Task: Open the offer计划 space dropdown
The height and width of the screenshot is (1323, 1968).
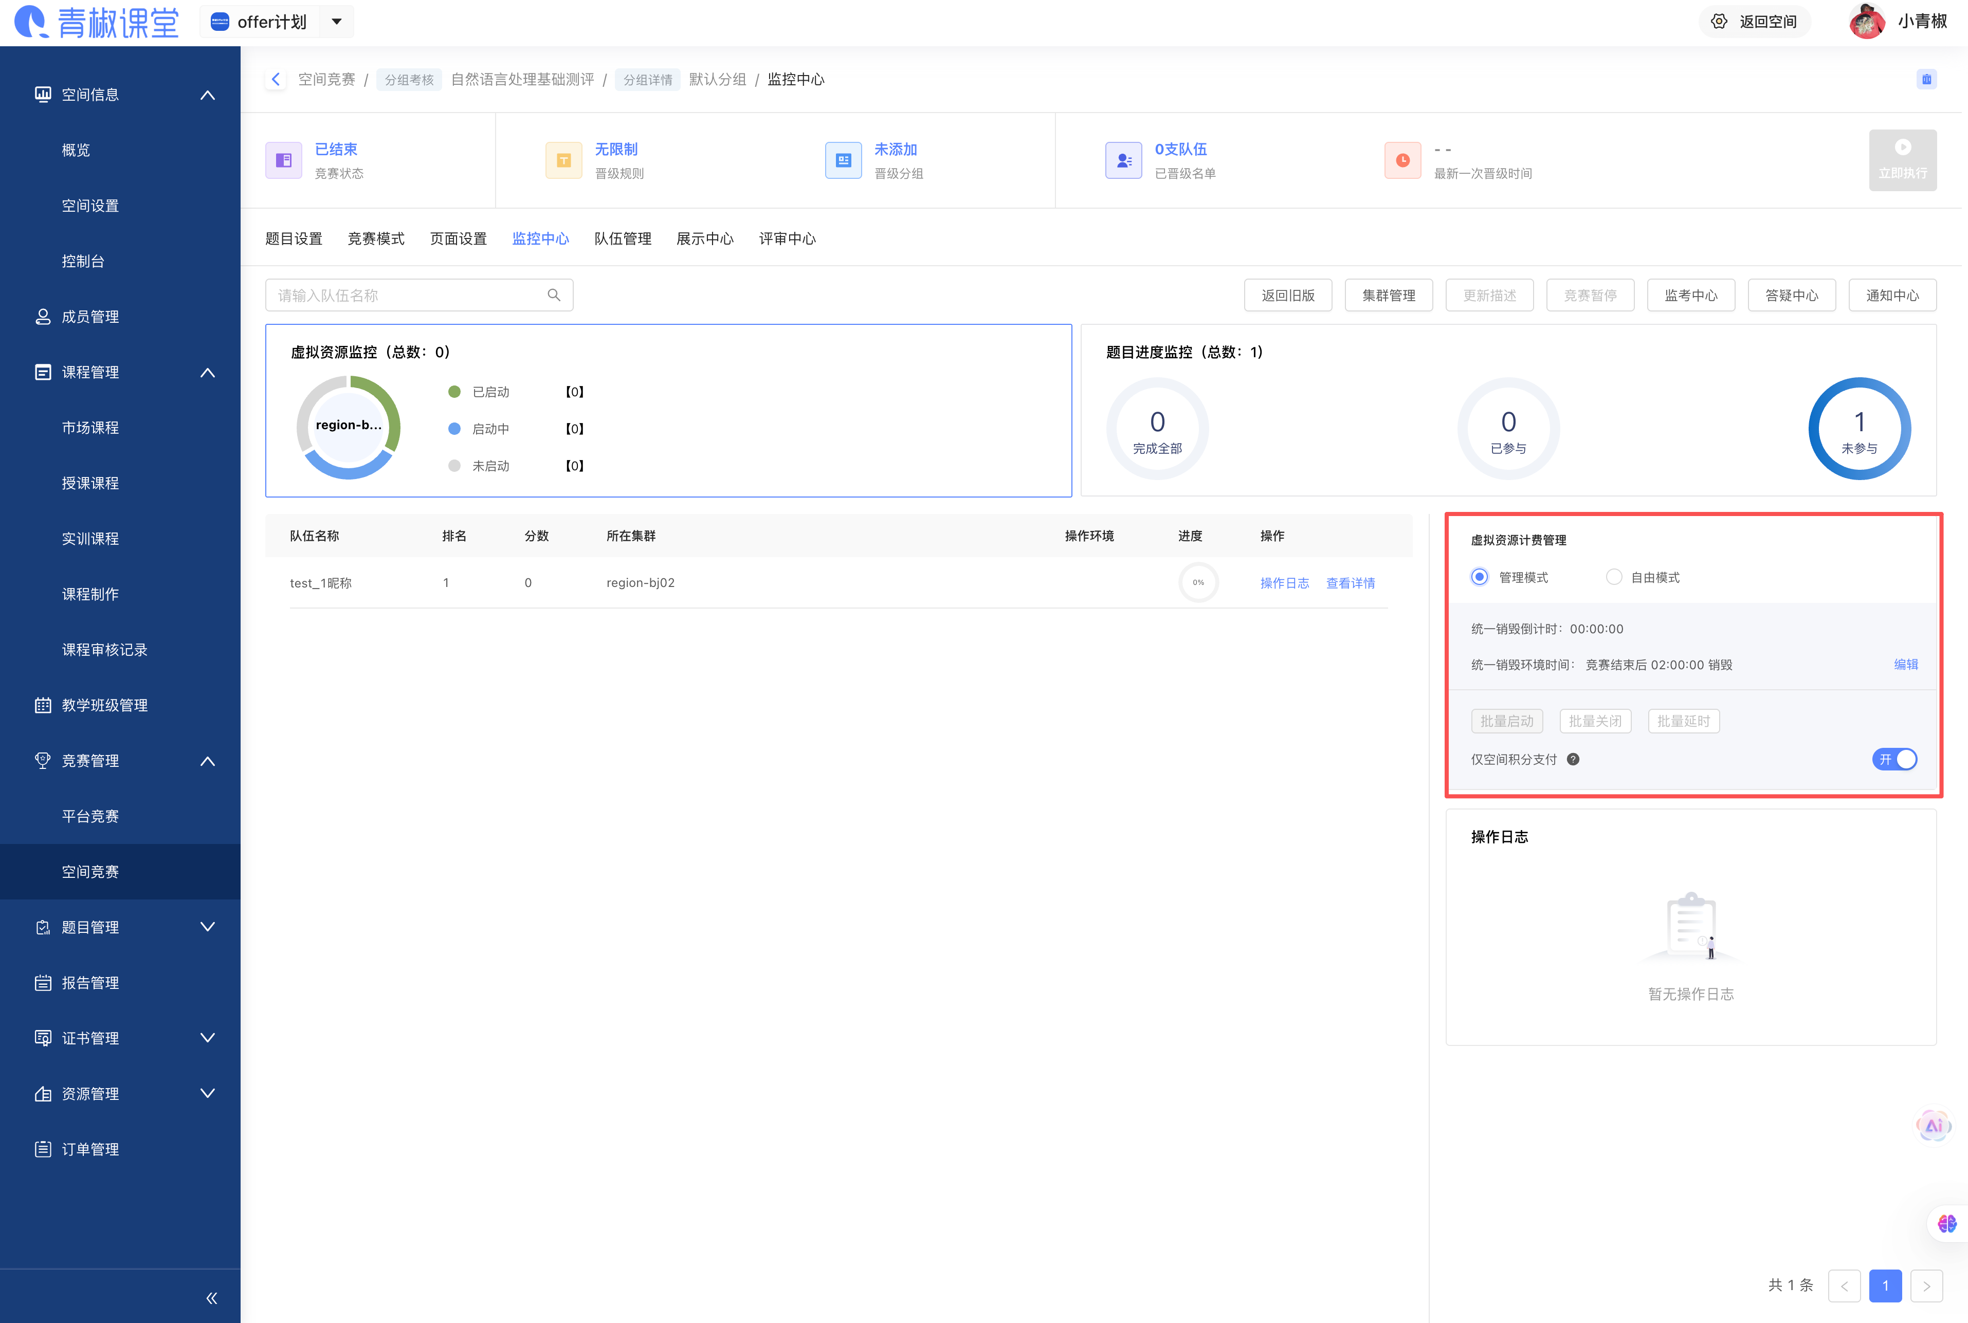Action: 337,22
